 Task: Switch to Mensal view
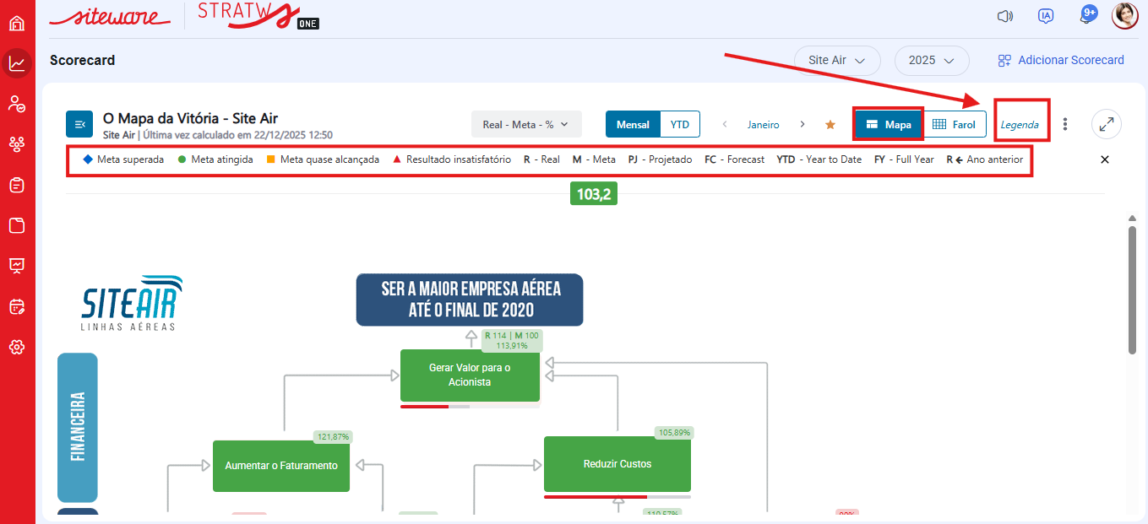(x=633, y=124)
